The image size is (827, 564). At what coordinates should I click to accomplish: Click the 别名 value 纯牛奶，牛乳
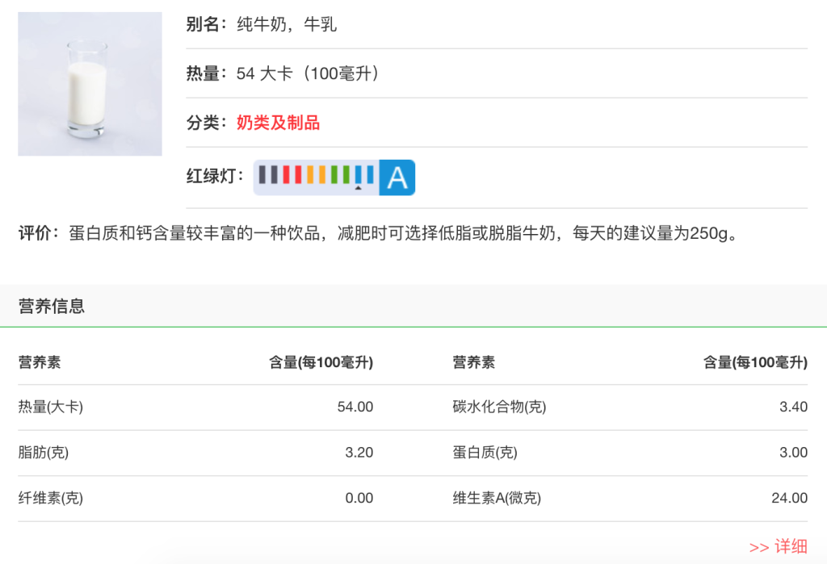click(x=287, y=24)
